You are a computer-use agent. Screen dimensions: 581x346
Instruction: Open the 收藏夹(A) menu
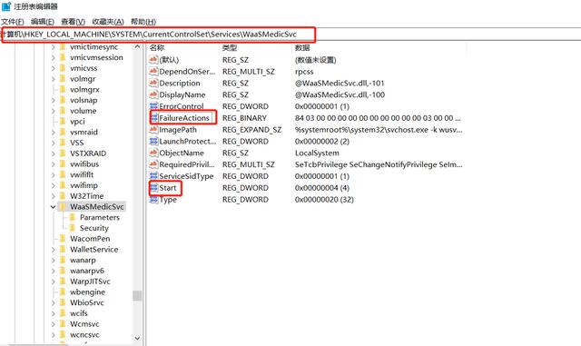pyautogui.click(x=108, y=22)
